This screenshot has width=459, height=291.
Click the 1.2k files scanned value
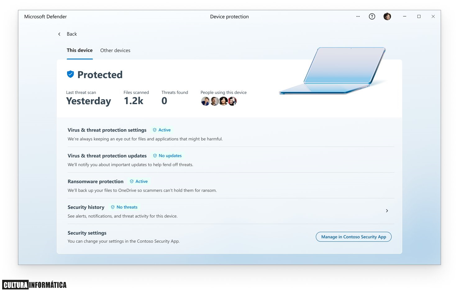(x=134, y=101)
